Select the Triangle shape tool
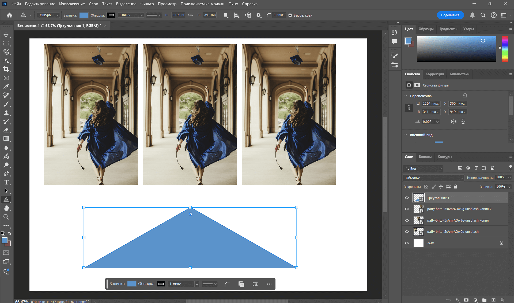 point(6,199)
